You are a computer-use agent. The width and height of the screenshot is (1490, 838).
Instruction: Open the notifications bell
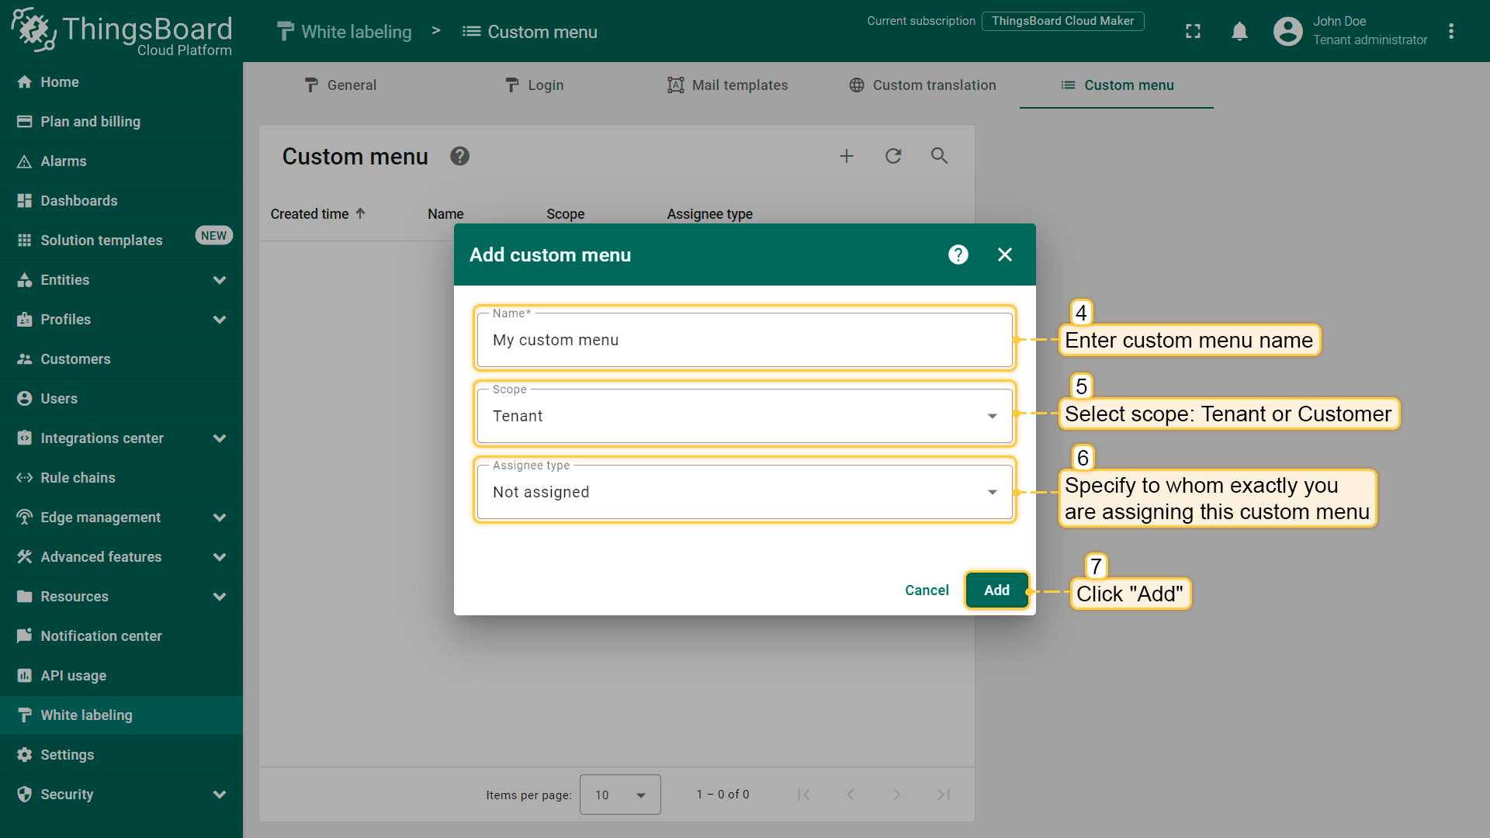click(x=1239, y=31)
